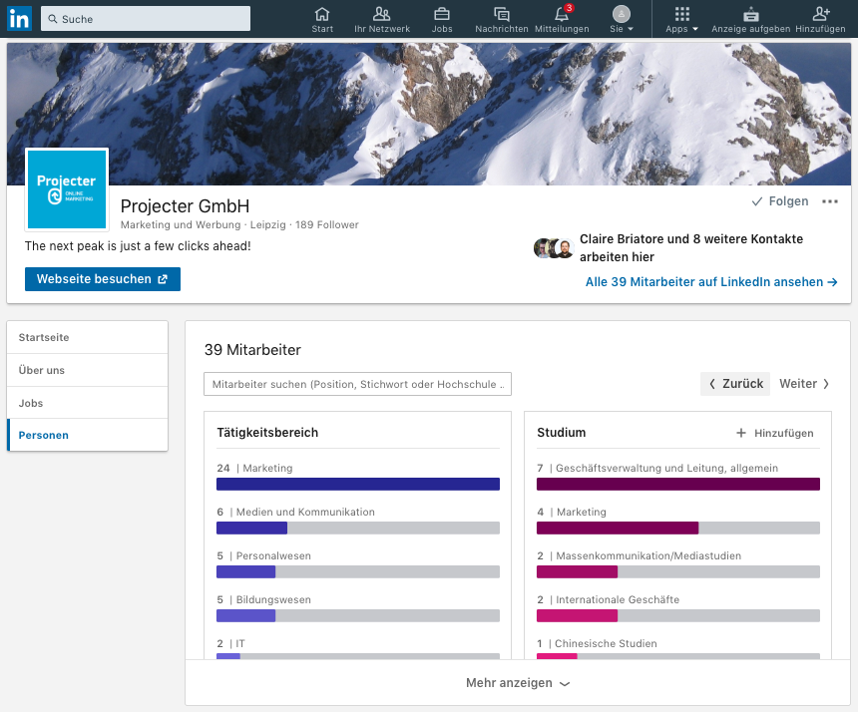Open the three-dot more options menu
The width and height of the screenshot is (858, 712).
(x=829, y=201)
